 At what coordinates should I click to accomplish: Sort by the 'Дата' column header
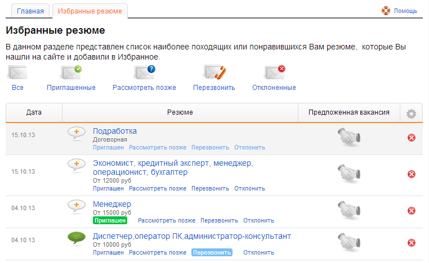tap(34, 112)
